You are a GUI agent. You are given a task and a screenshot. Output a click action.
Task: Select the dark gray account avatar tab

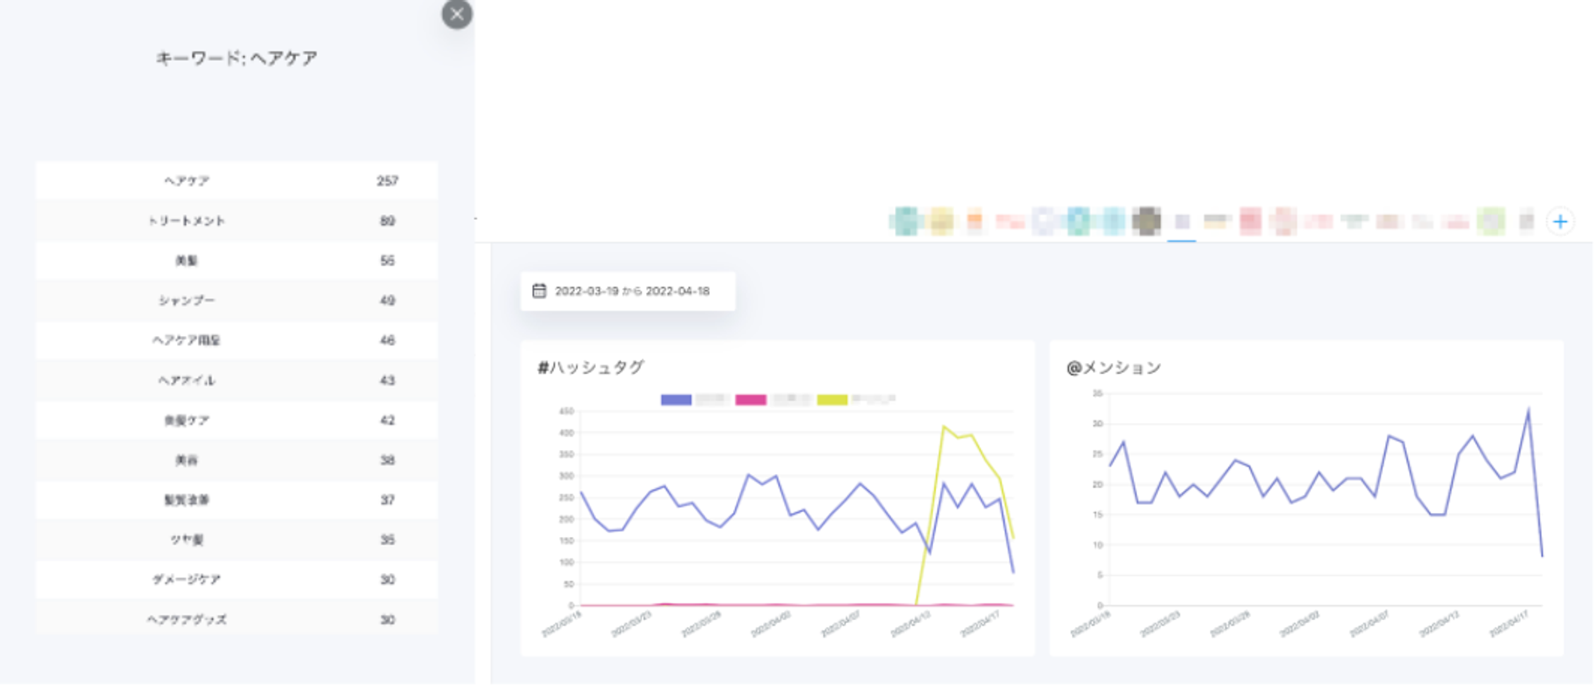tap(1146, 221)
